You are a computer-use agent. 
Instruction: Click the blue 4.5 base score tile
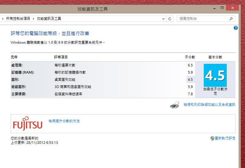click(215, 75)
